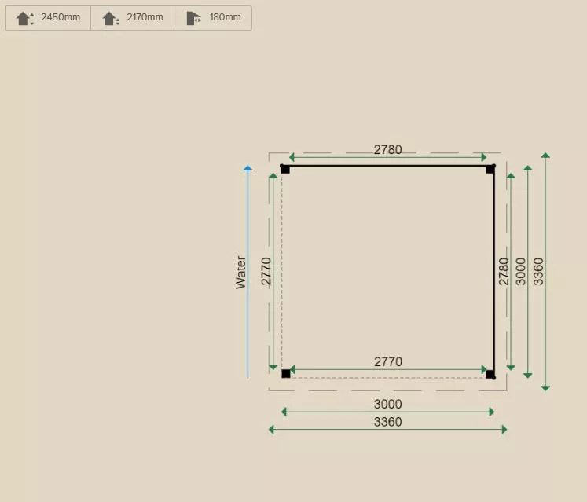Image resolution: width=587 pixels, height=502 pixels.
Task: Click the roof overhang icon
Action: tap(193, 18)
